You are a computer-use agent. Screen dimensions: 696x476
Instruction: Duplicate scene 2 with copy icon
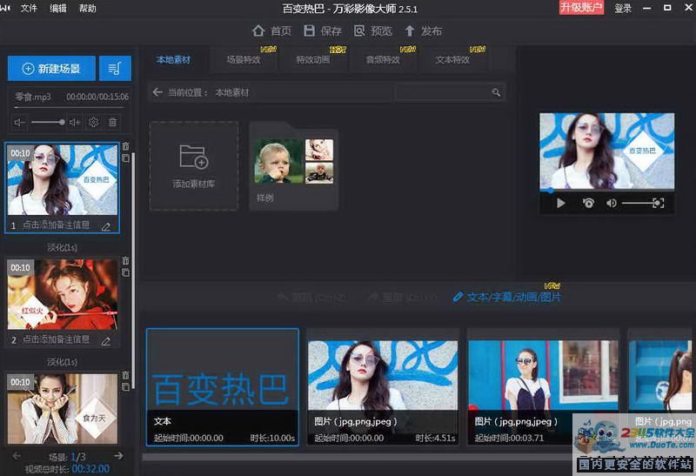pyautogui.click(x=125, y=272)
